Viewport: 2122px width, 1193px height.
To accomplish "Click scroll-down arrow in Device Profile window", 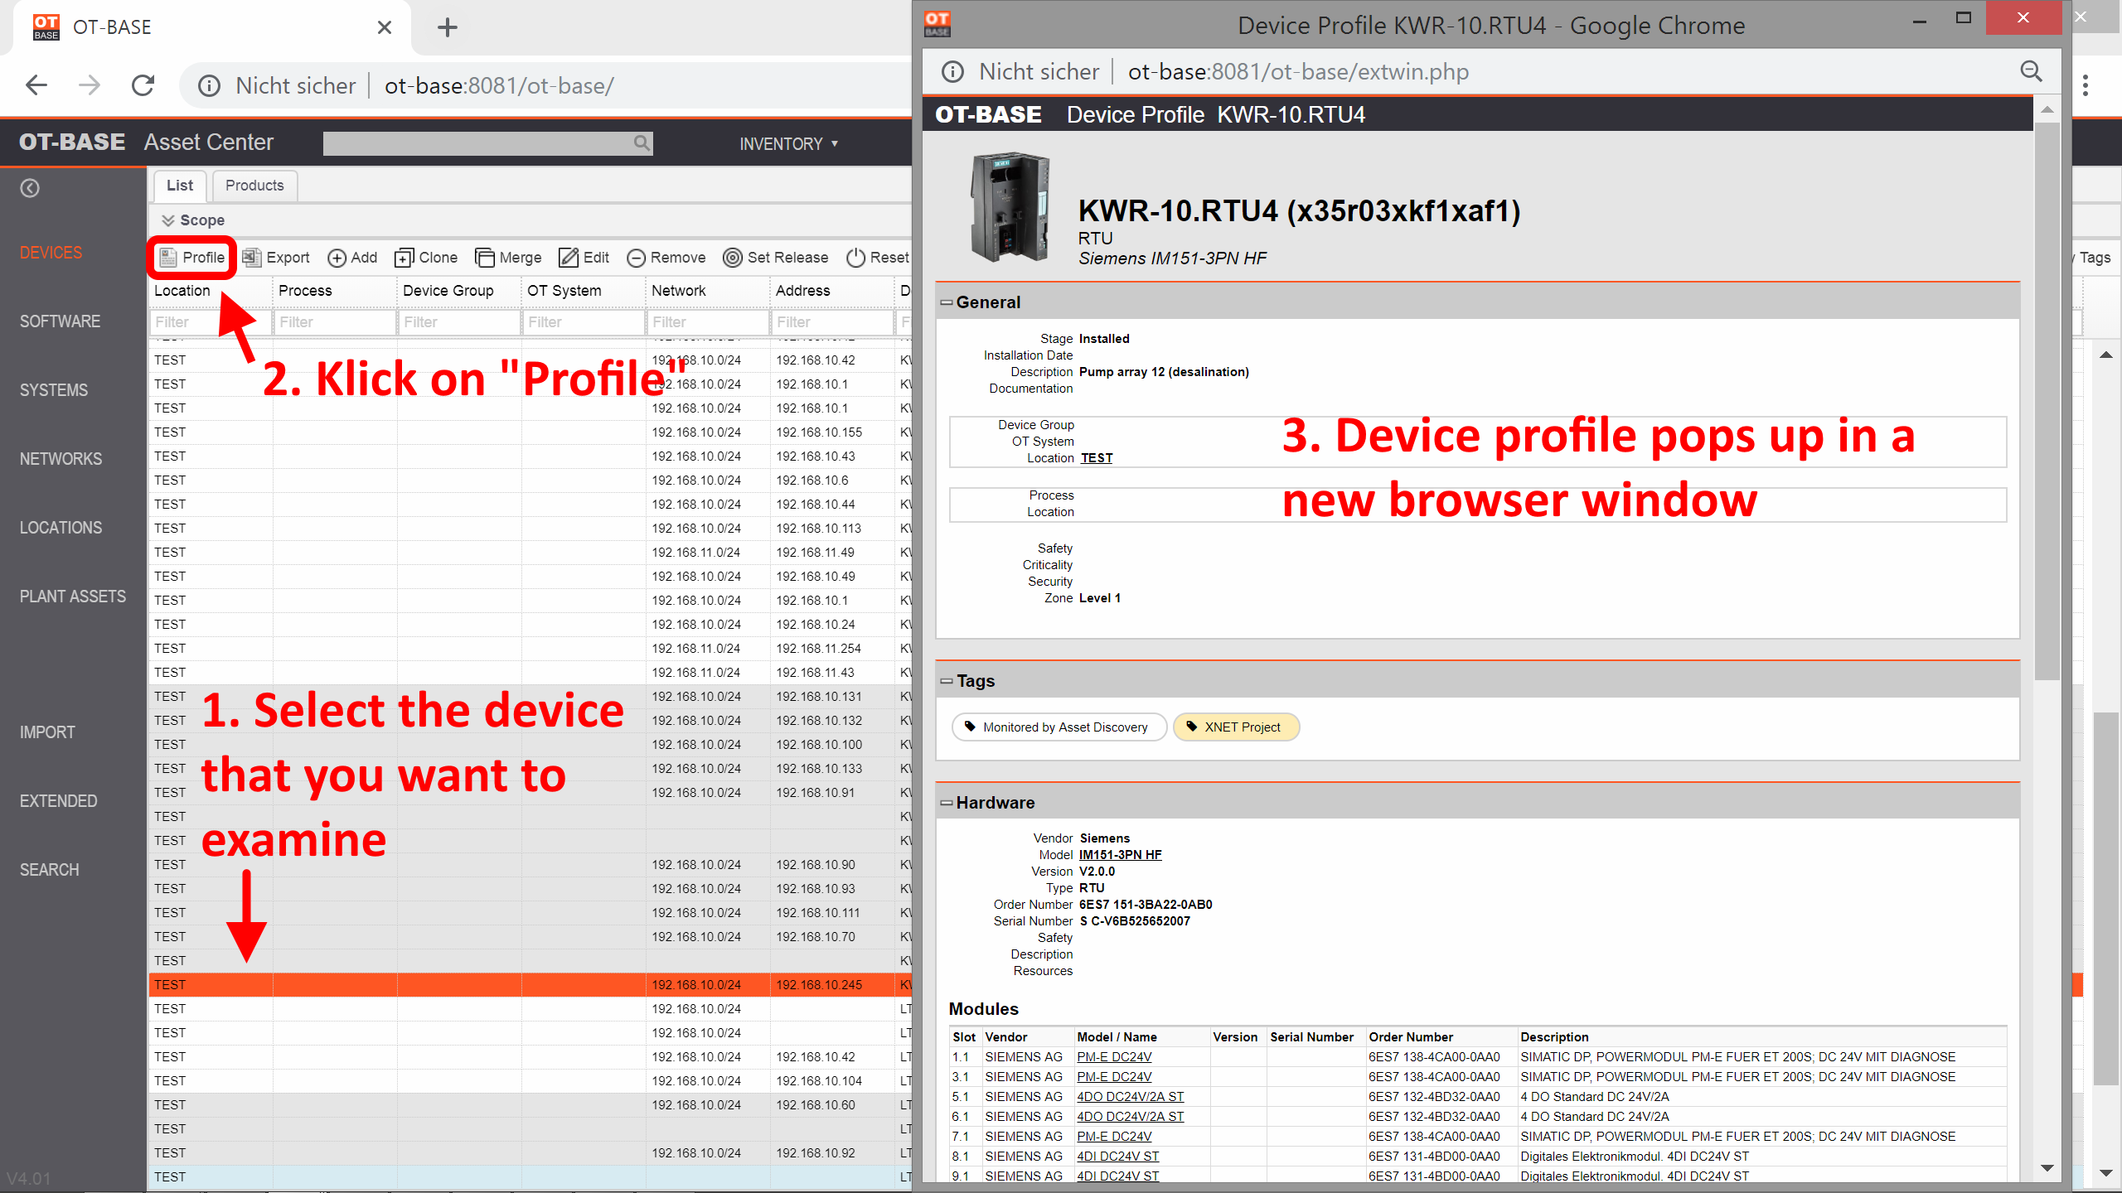I will [x=2047, y=1168].
